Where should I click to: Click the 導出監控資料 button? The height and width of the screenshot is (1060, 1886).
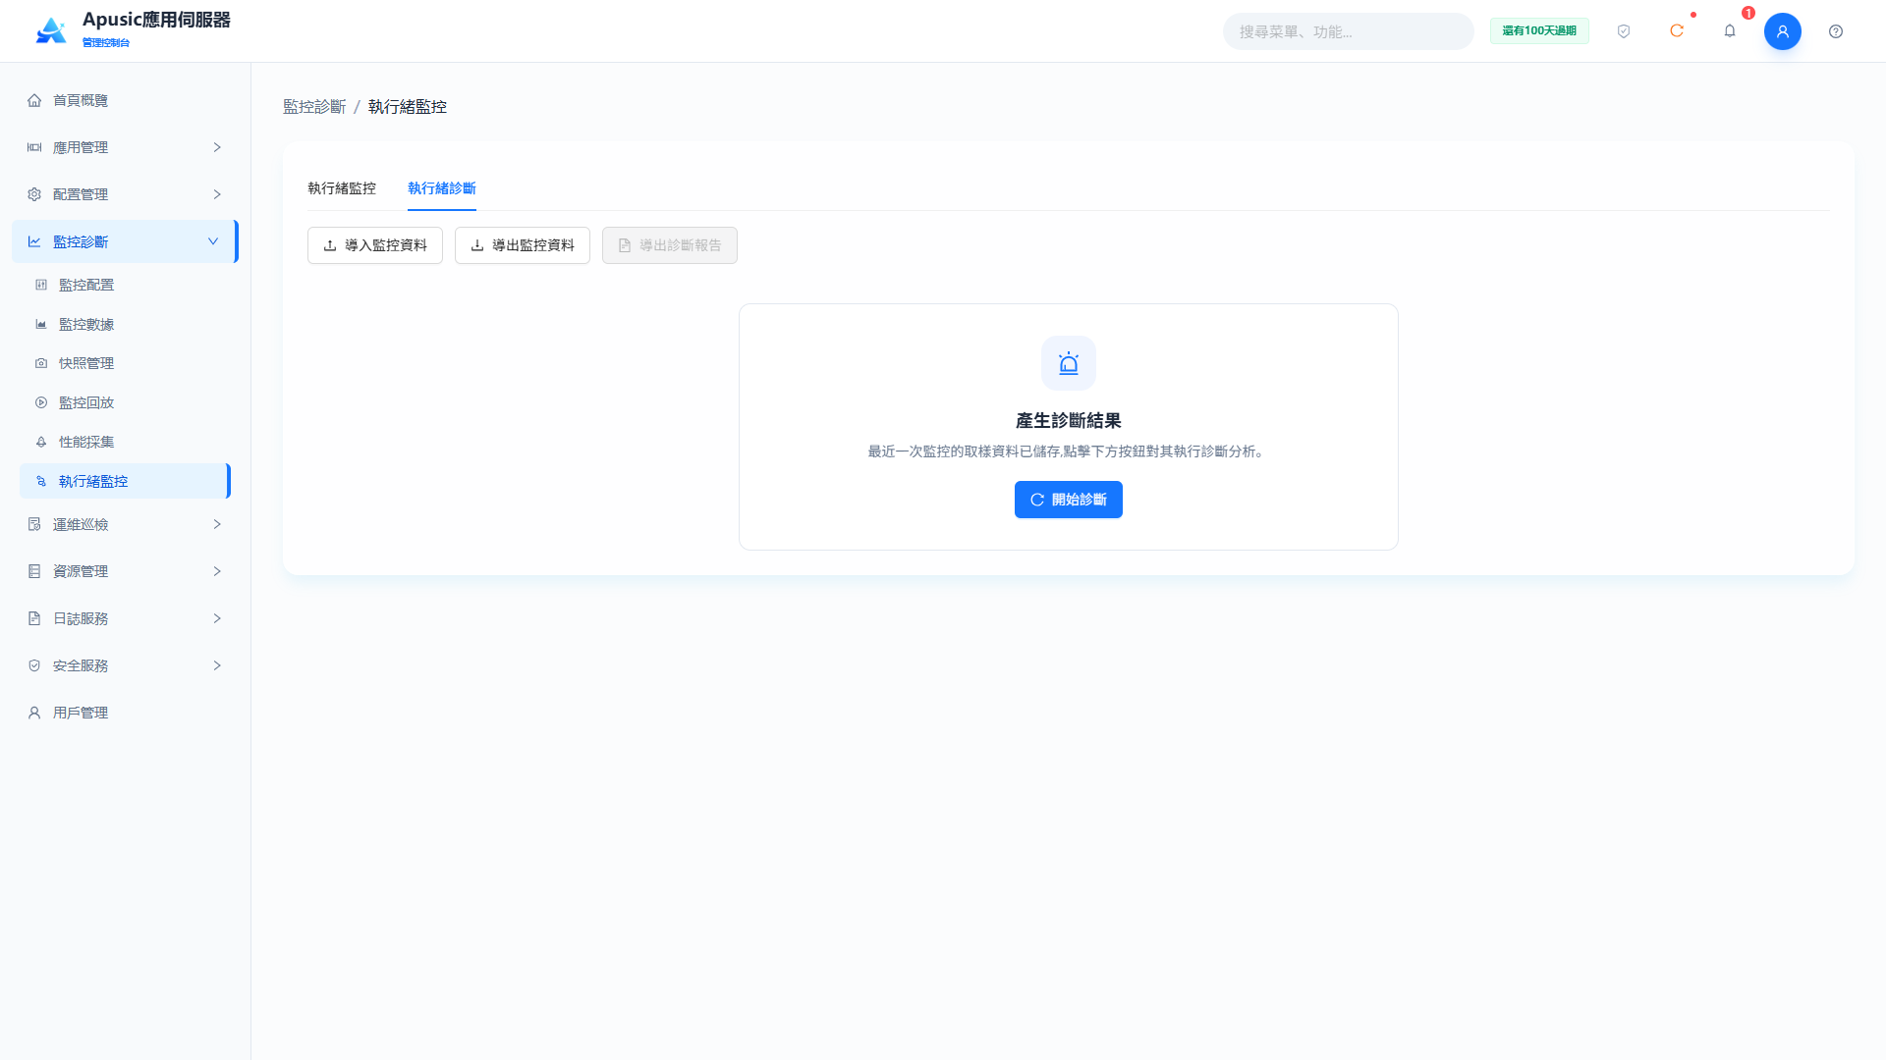tap(523, 245)
